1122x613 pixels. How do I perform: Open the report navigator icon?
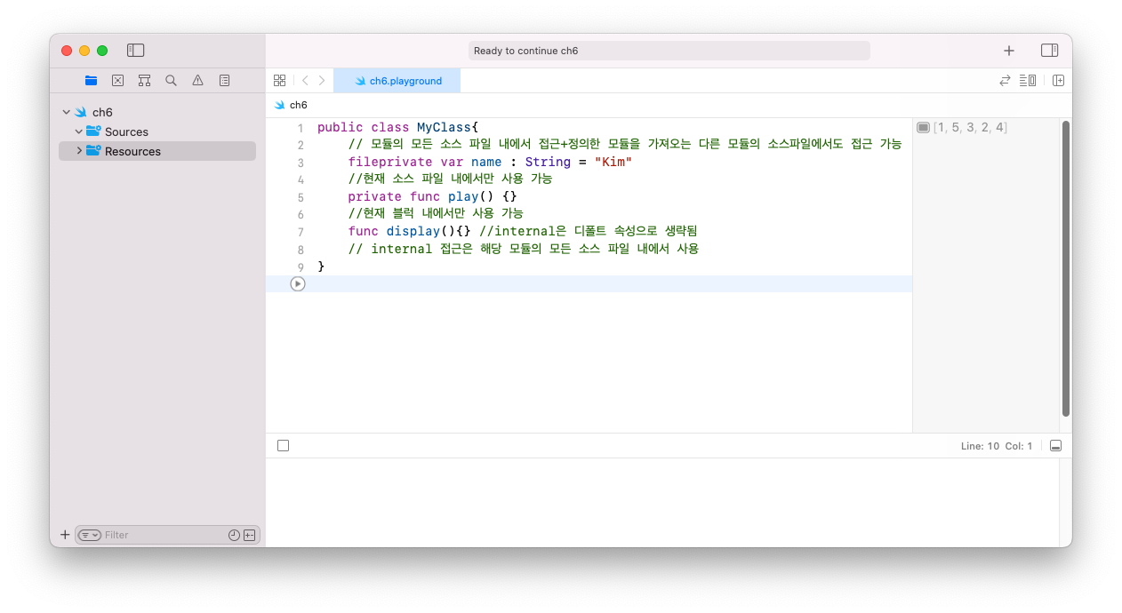coord(224,80)
